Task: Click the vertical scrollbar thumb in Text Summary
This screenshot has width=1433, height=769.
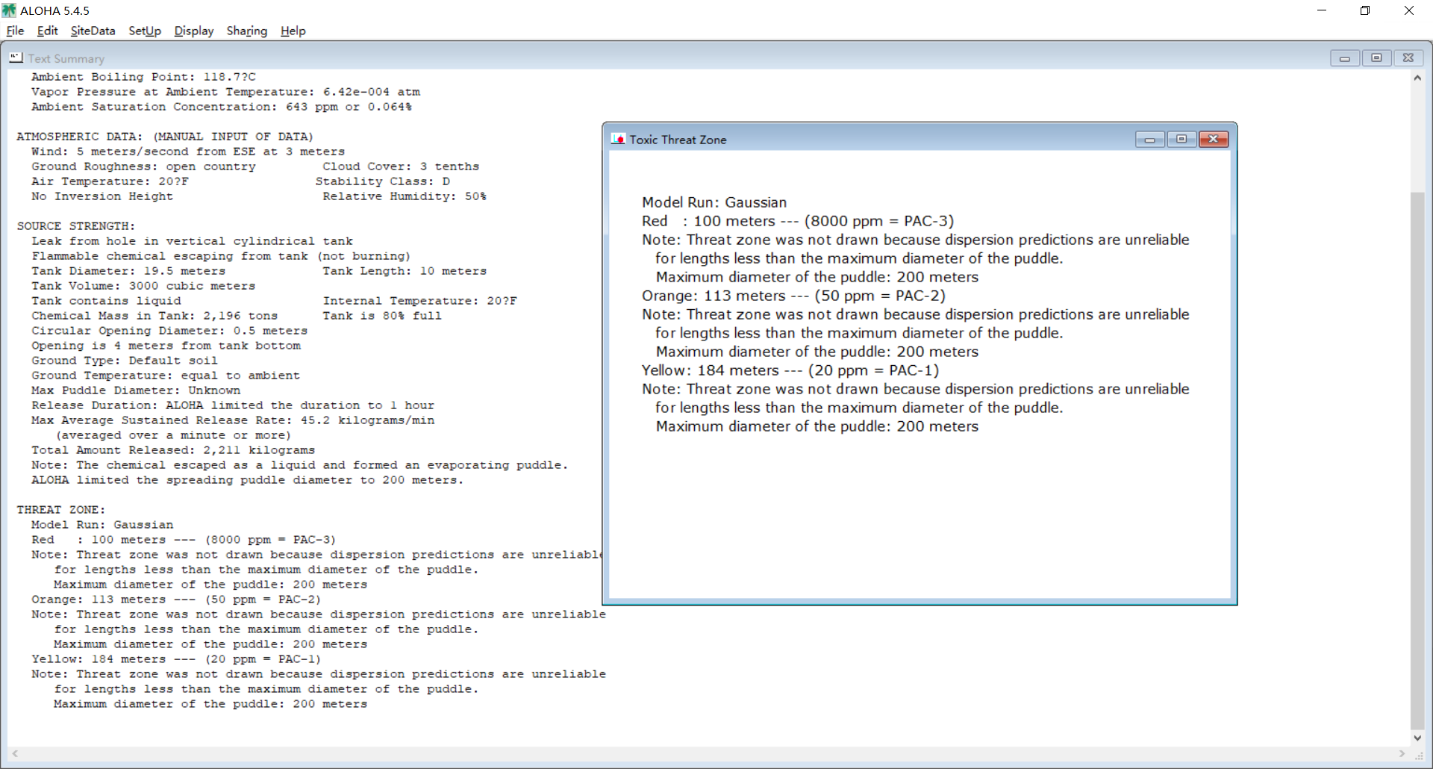Action: (1417, 460)
